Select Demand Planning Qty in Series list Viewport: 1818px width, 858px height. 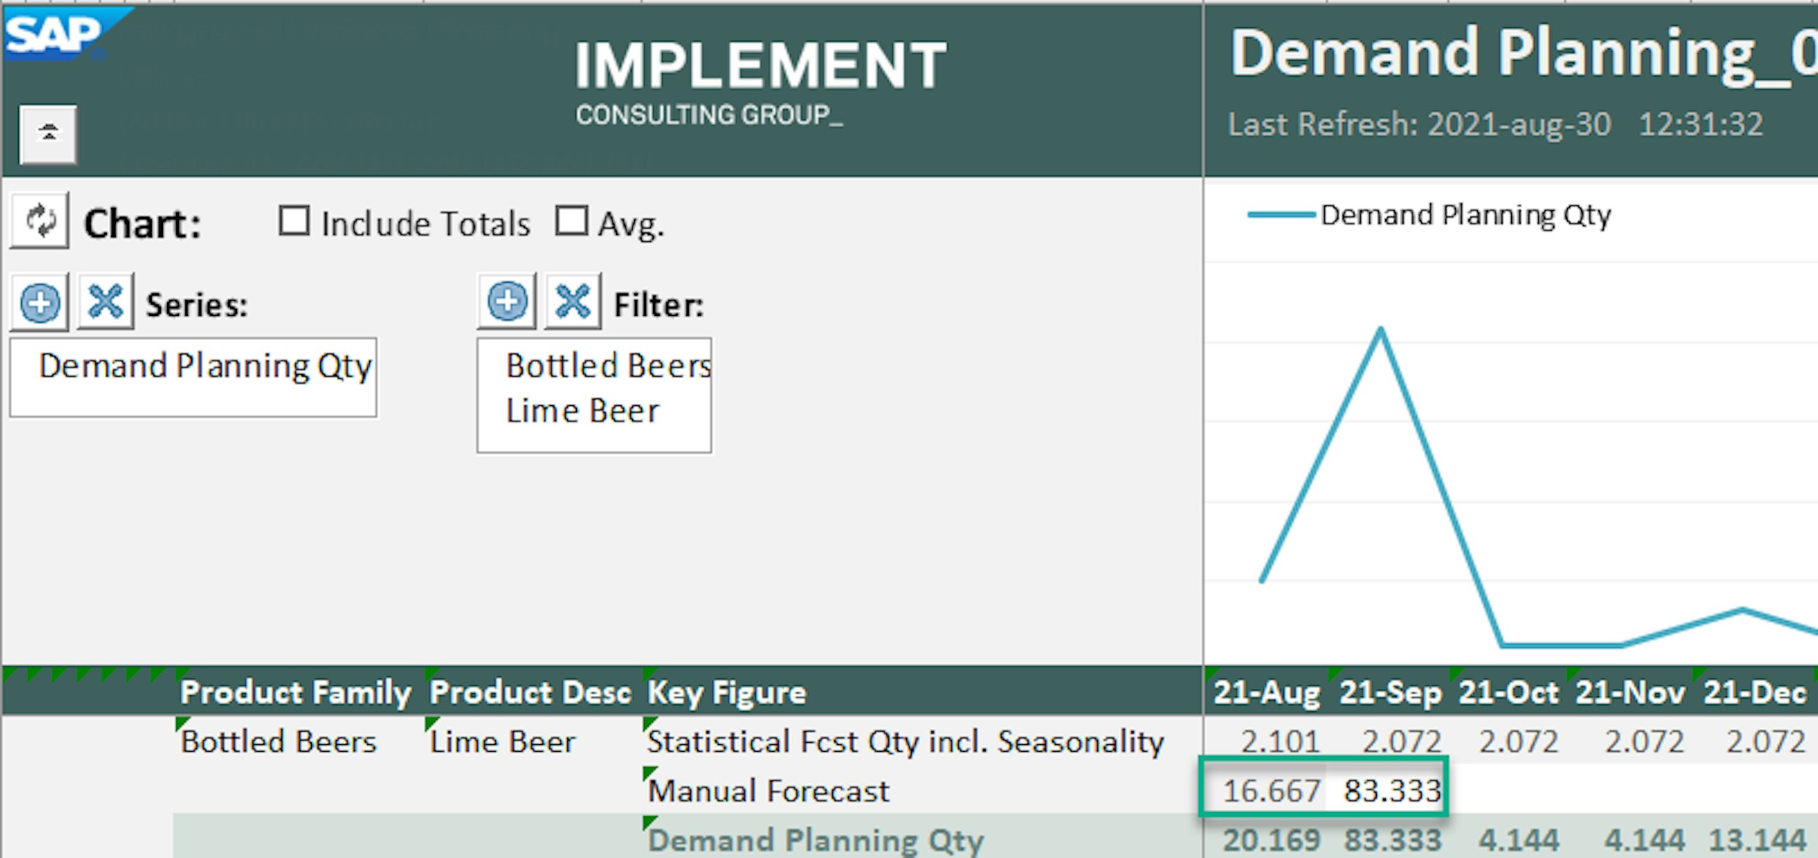(x=205, y=367)
